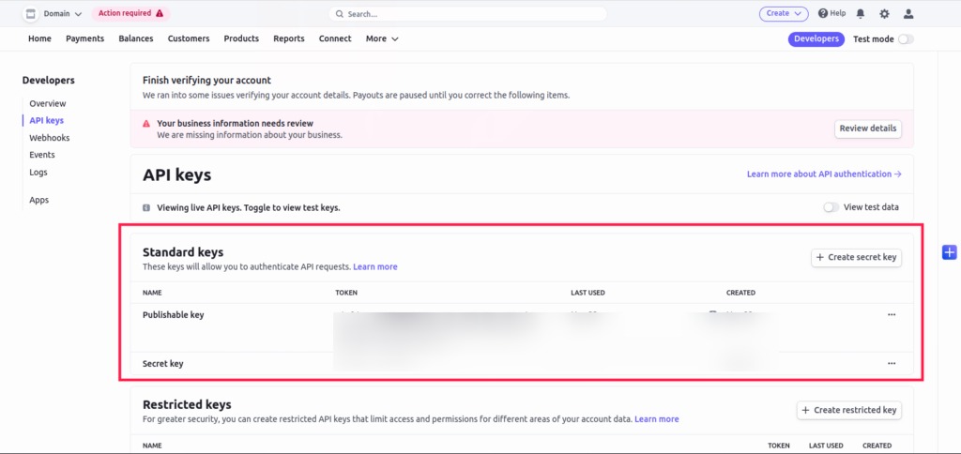This screenshot has width=961, height=454.
Task: Open Learn more about API authentication link
Action: [x=824, y=174]
